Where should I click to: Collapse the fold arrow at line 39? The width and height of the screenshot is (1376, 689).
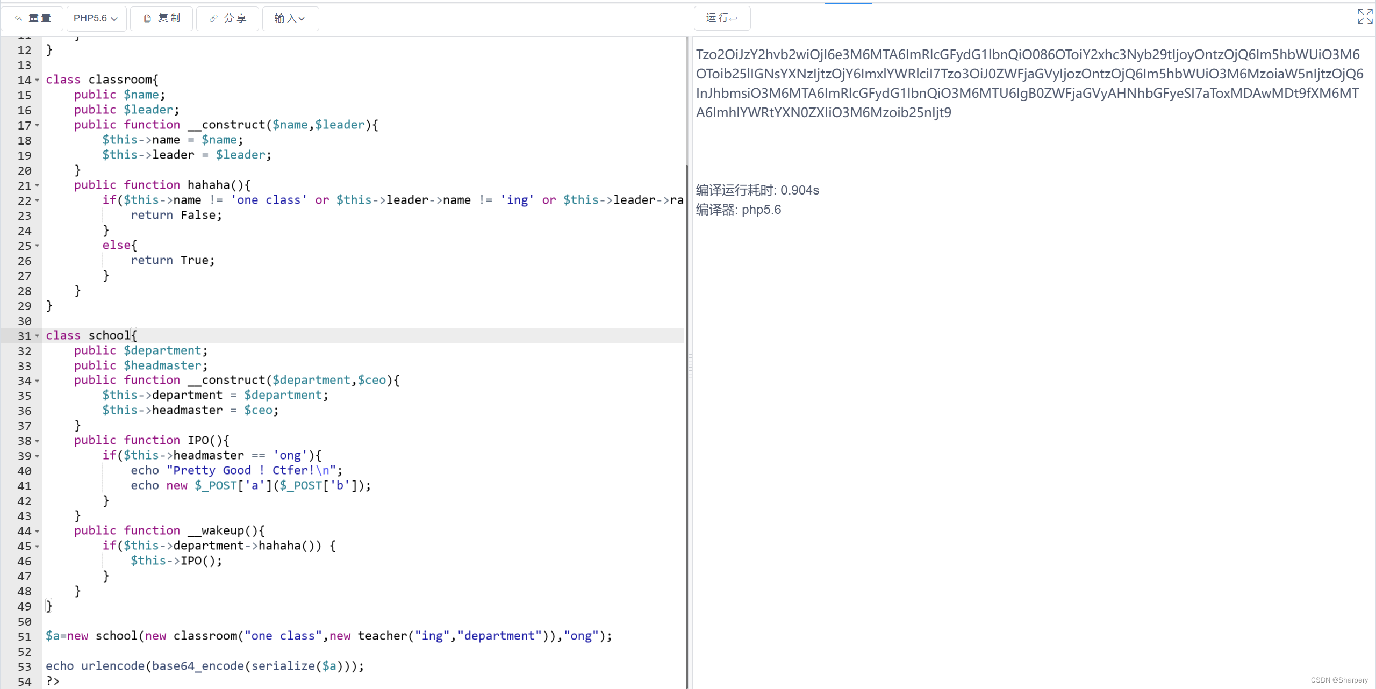click(37, 456)
